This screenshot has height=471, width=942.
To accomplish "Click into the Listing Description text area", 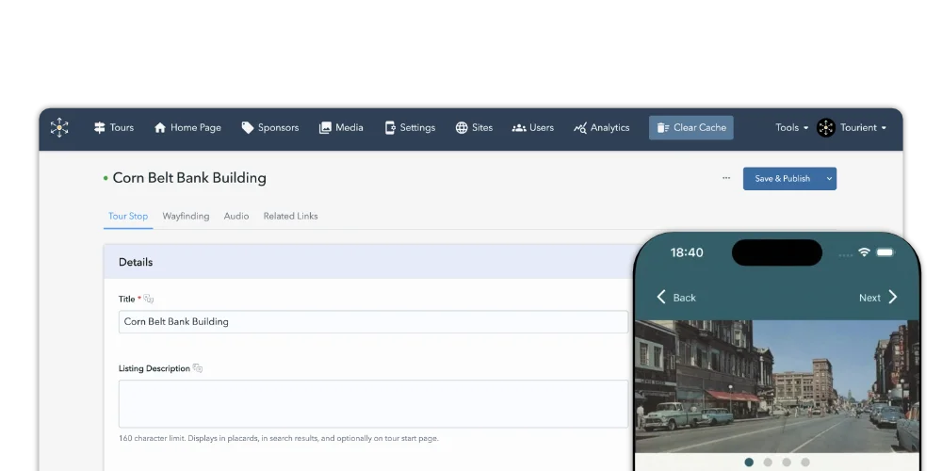I will pyautogui.click(x=373, y=404).
